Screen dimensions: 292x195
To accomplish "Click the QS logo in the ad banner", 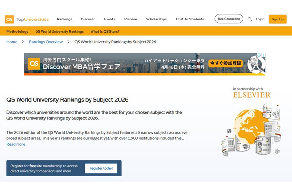I will tap(34, 64).
